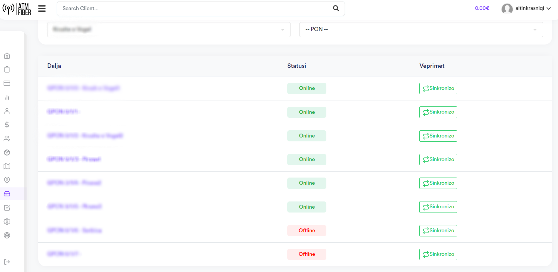558x272 pixels.
Task: Click the Online badge in third row
Action: point(307,136)
